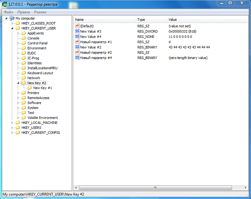Image resolution: width=251 pixels, height=199 pixels.
Task: Click the value '11 0 0 0 0 0 0 0'
Action: click(180, 37)
